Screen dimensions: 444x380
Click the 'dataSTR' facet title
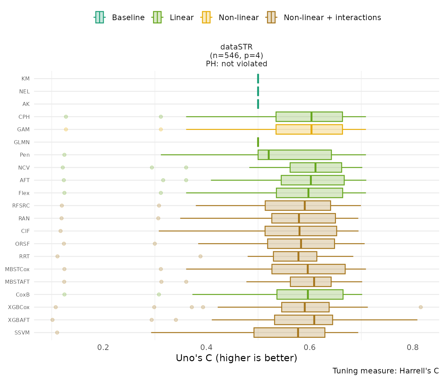237,47
